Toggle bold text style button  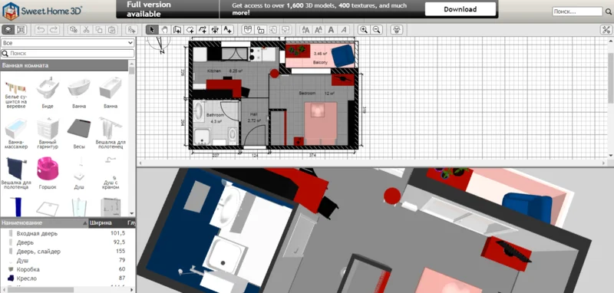coord(331,29)
